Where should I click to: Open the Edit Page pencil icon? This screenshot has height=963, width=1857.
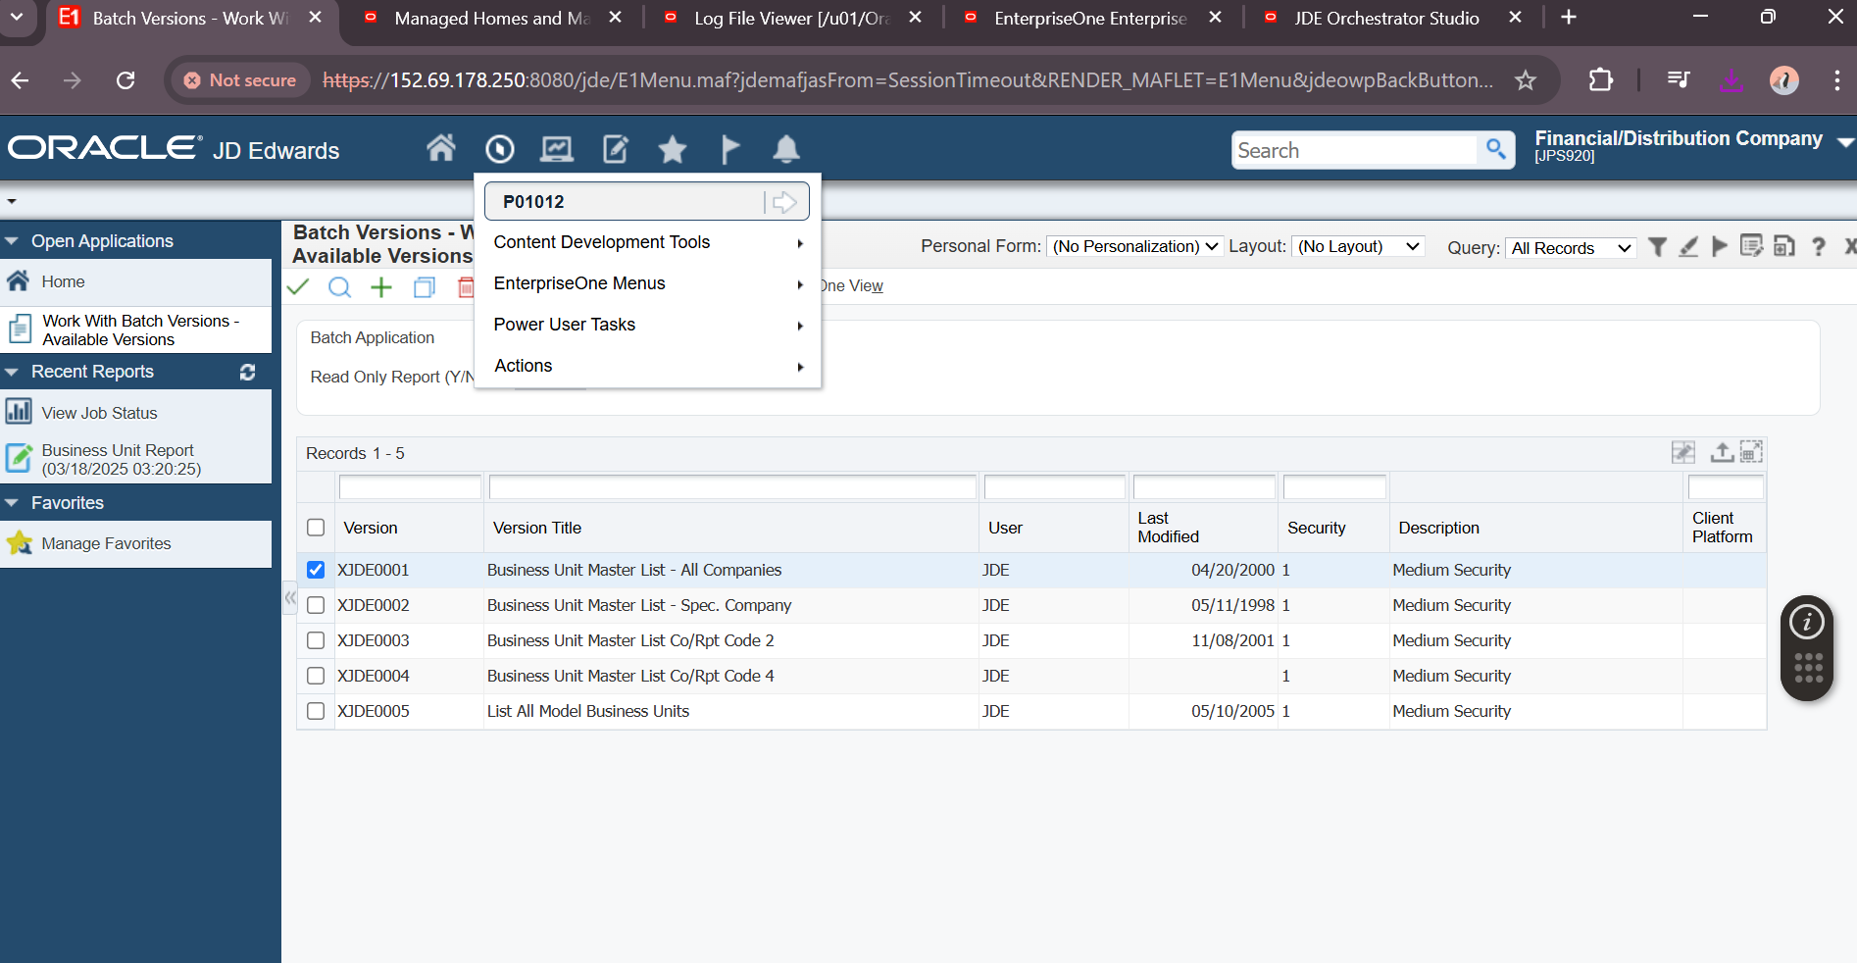tap(615, 149)
